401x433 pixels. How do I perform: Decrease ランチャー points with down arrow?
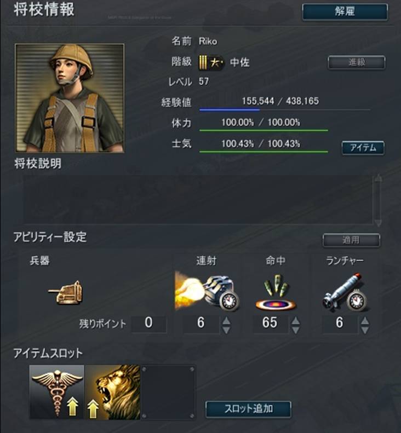pos(365,330)
